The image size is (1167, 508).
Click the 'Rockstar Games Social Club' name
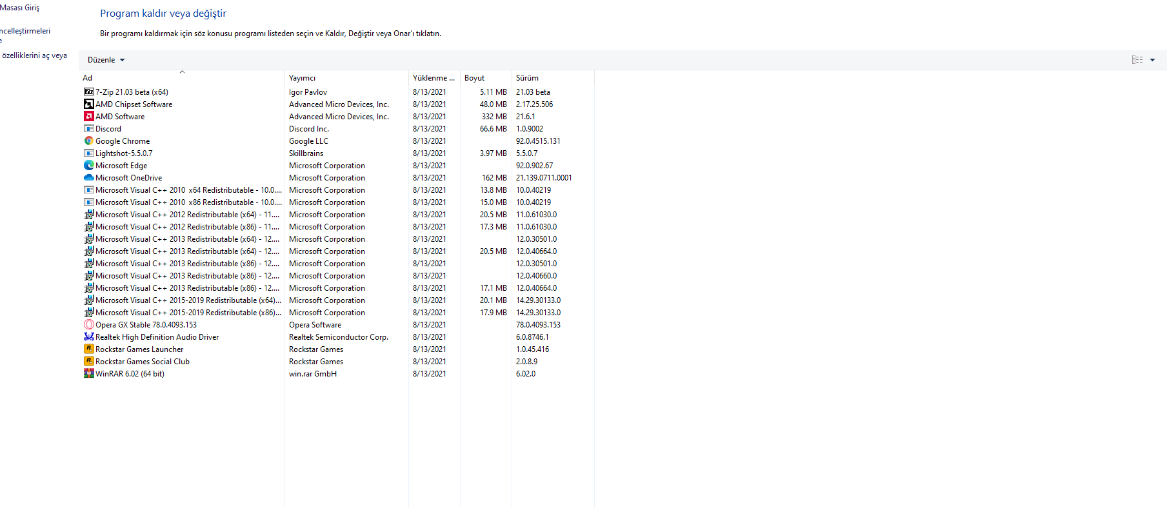[x=143, y=362]
